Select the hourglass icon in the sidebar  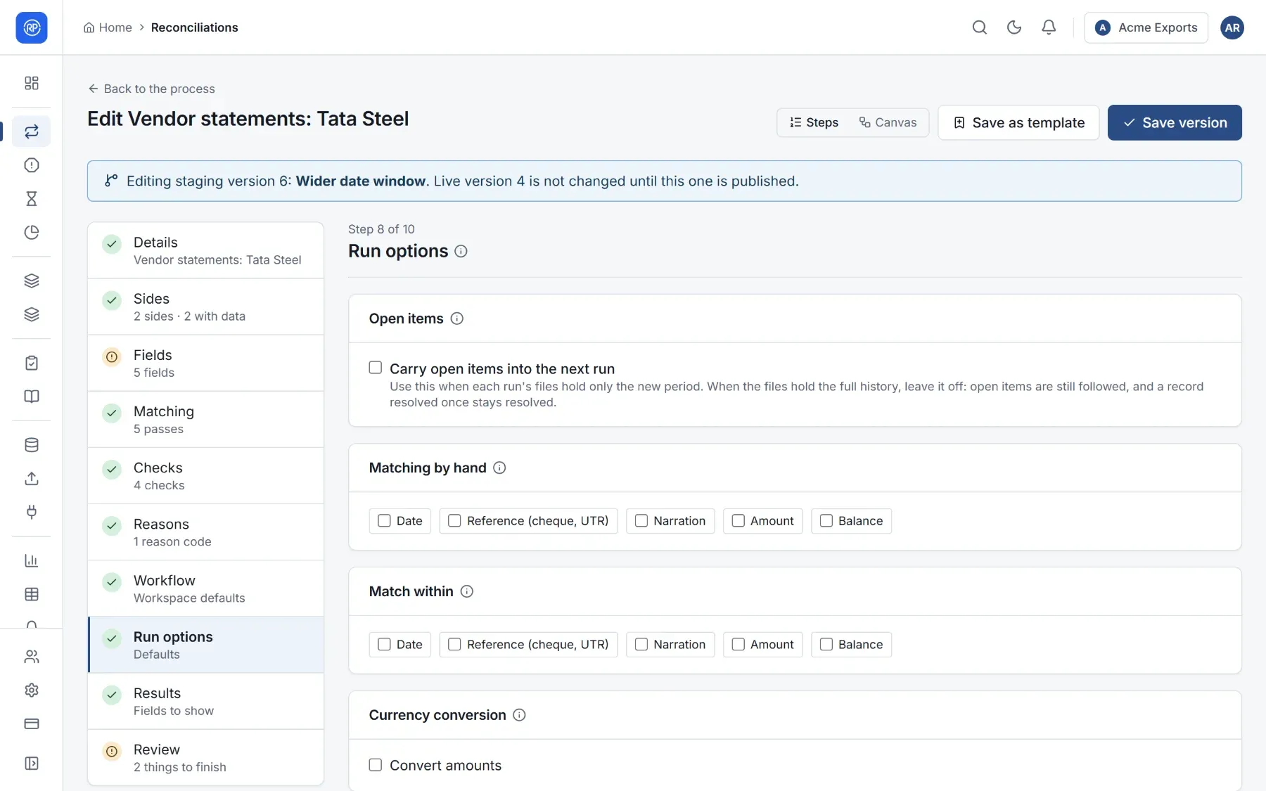tap(32, 199)
